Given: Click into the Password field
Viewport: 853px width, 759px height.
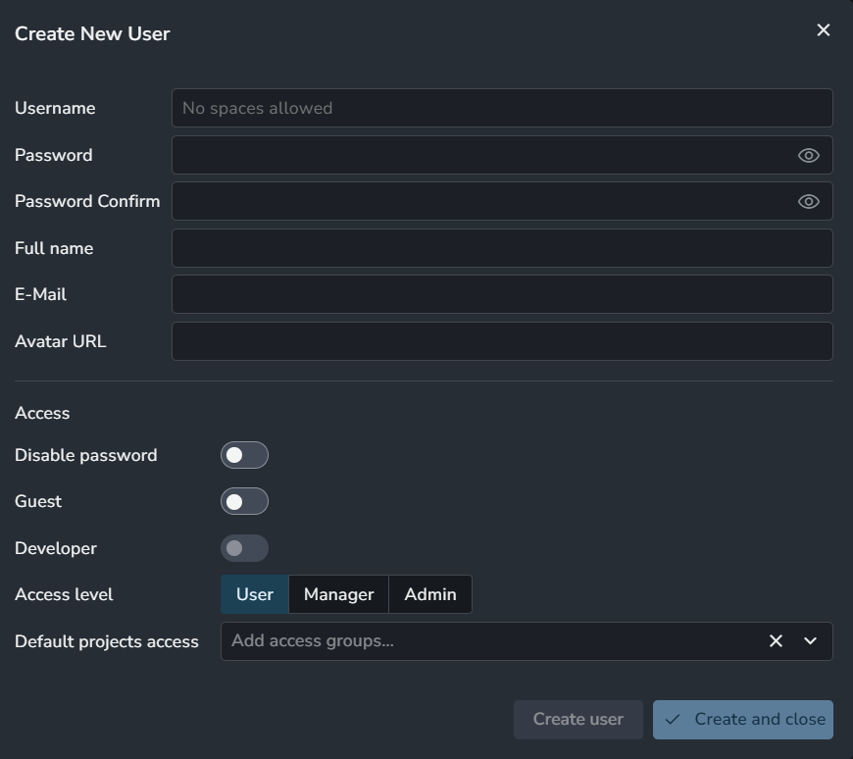Looking at the screenshot, I should coord(480,155).
